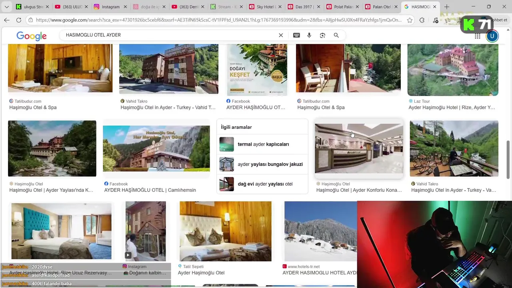This screenshot has height=288, width=512.
Task: Open the river-side hotel photo
Action: [52, 148]
